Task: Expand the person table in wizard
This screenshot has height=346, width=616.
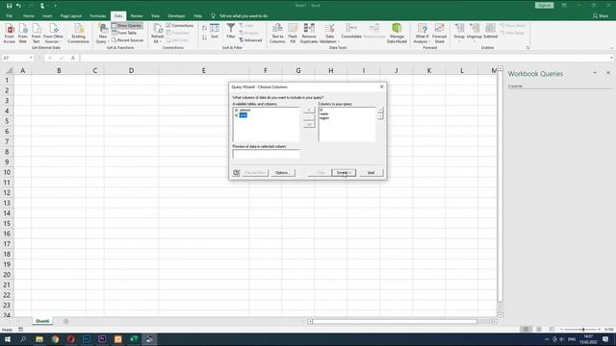Action: (x=236, y=111)
